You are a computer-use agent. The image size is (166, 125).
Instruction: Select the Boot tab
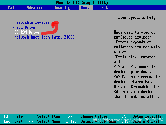coord(85,8)
